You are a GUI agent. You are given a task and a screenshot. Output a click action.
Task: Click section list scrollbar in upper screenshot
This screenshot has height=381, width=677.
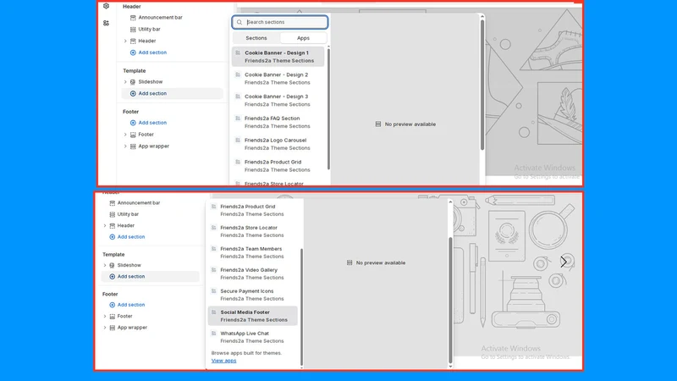click(328, 108)
